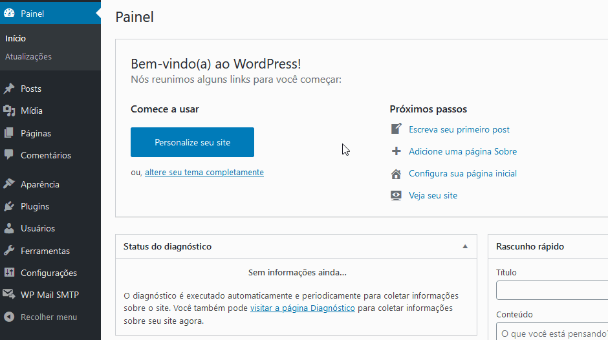Open Usuários via the person icon
The image size is (608, 340).
click(9, 228)
